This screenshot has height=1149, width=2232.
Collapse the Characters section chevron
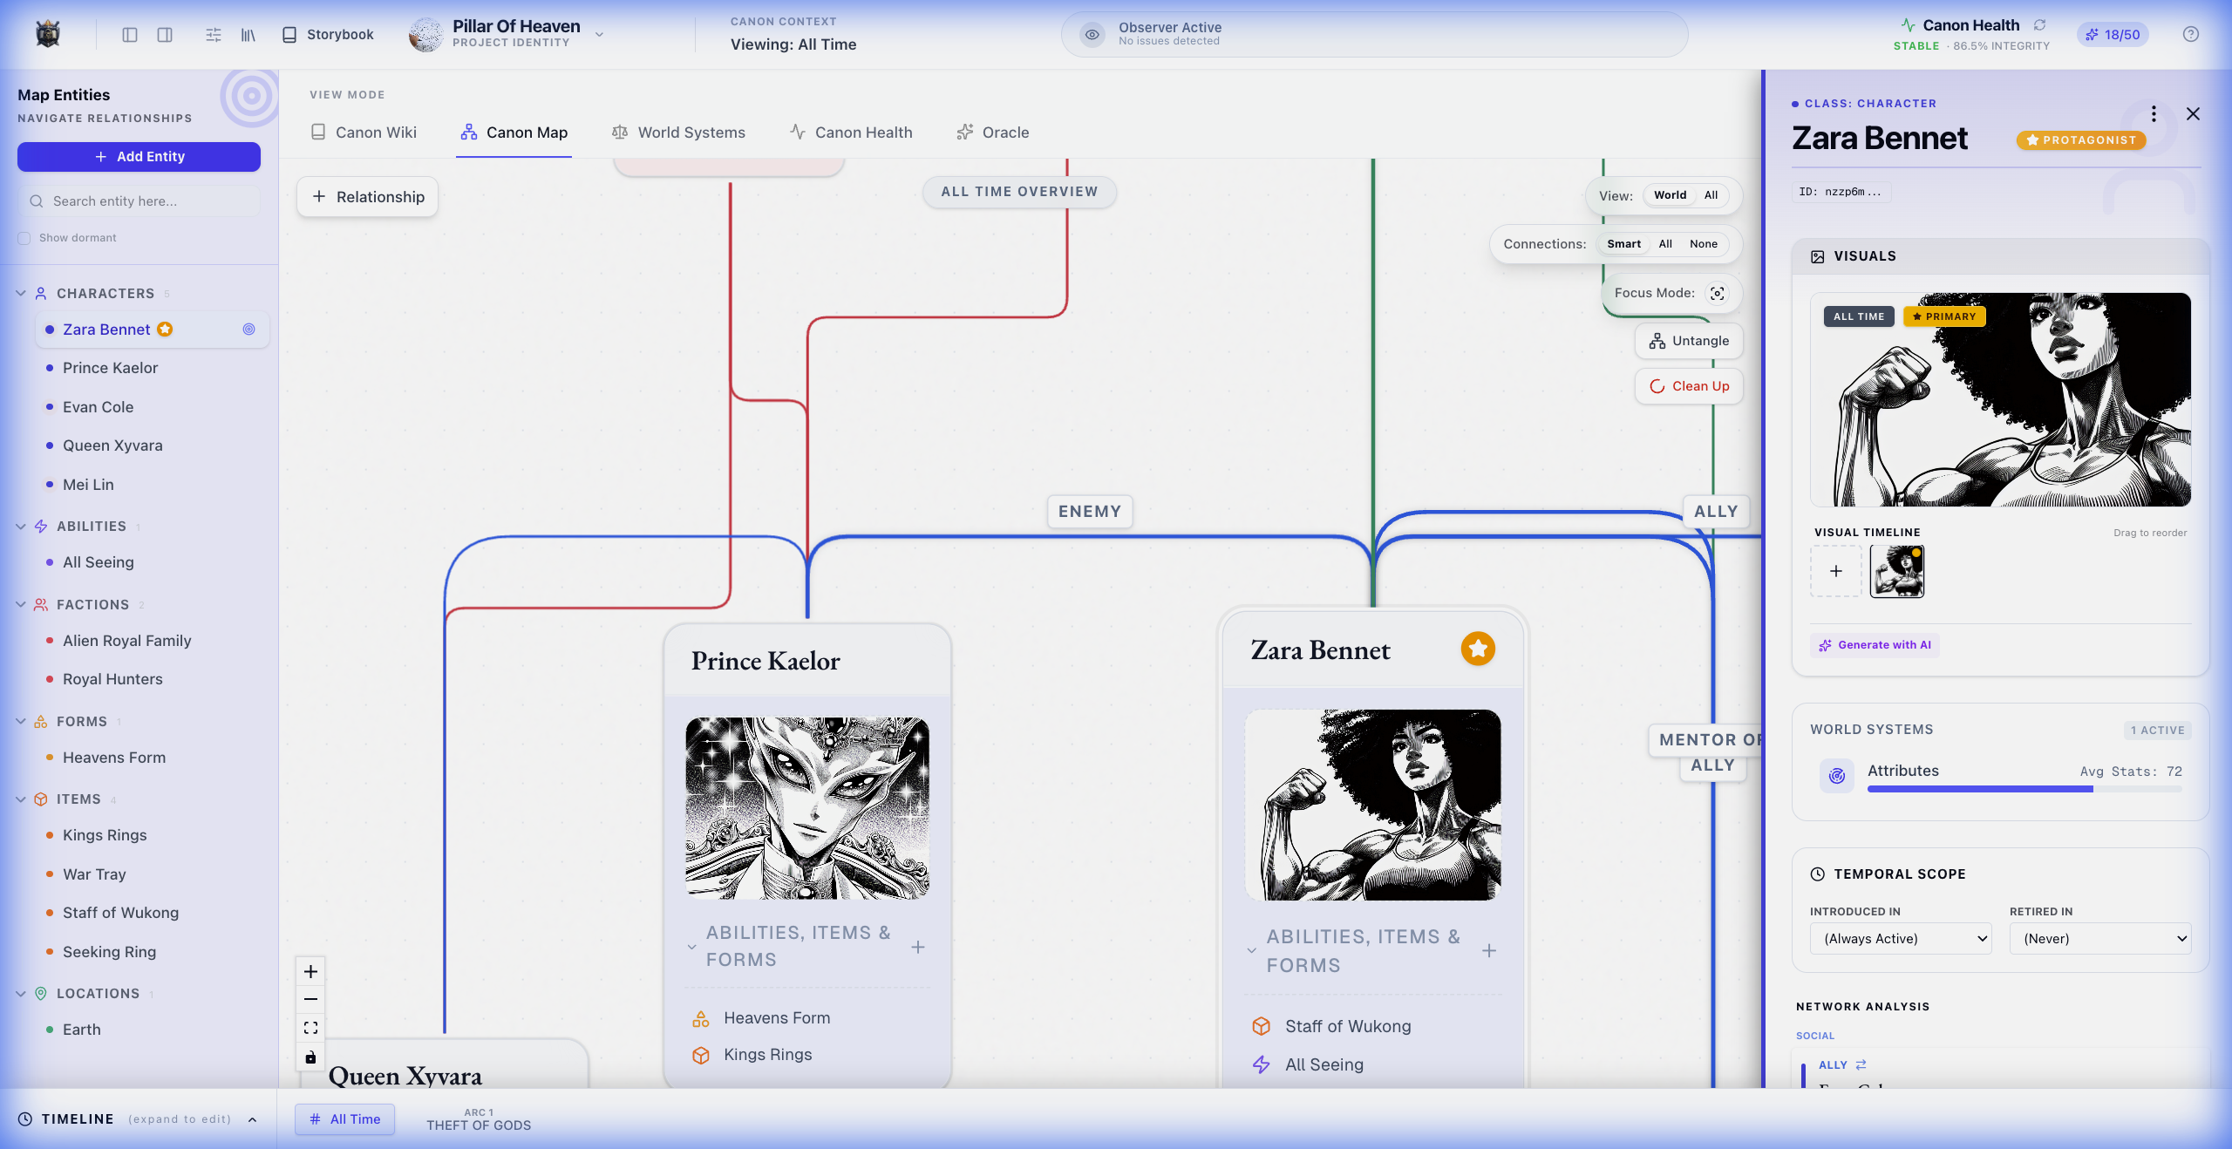21,293
